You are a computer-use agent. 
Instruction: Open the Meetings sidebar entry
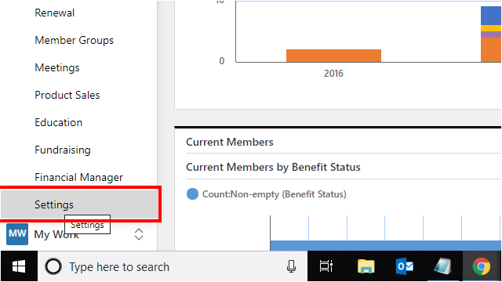point(57,68)
